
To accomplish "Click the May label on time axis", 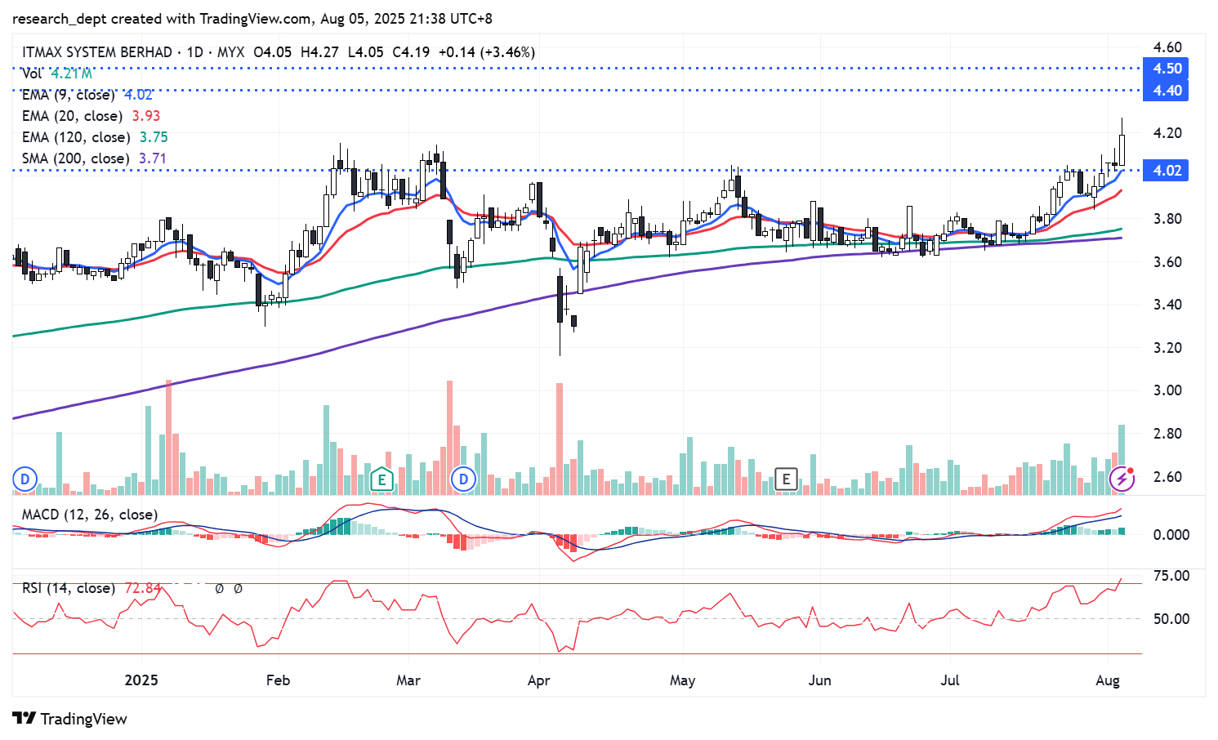I will (682, 680).
